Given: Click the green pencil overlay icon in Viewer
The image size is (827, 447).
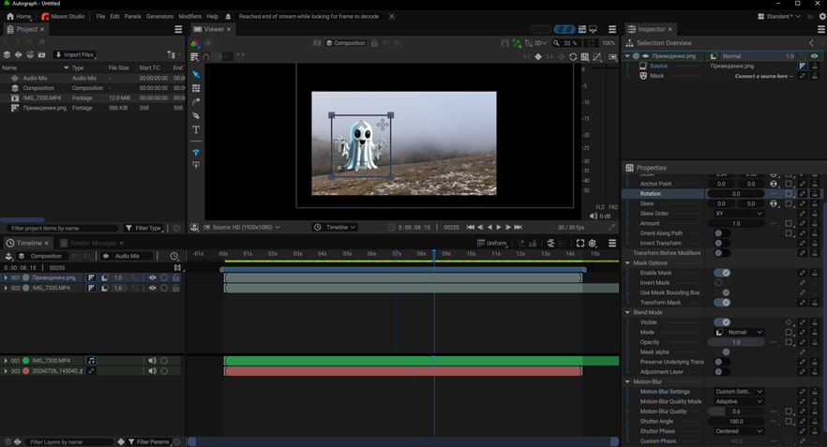Looking at the screenshot, I should (517, 43).
